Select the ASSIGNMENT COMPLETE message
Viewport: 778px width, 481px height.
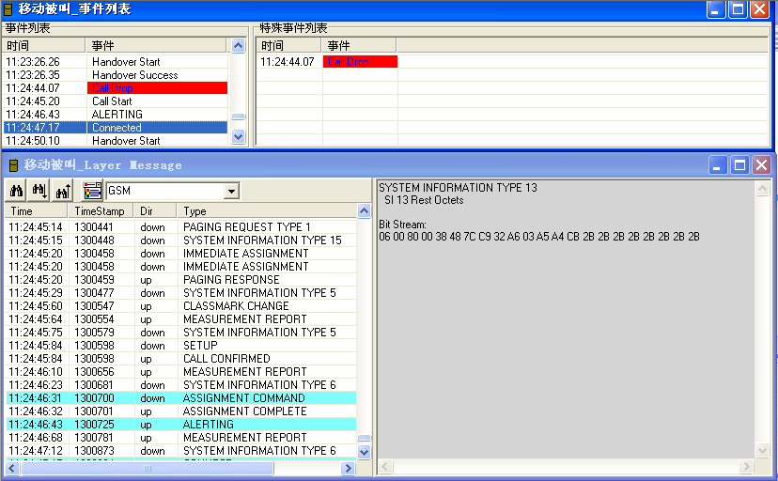(x=181, y=411)
